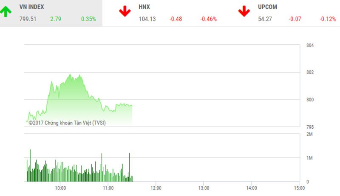Click the 12:00 time axis label
The width and height of the screenshot is (340, 196).
pos(156,188)
